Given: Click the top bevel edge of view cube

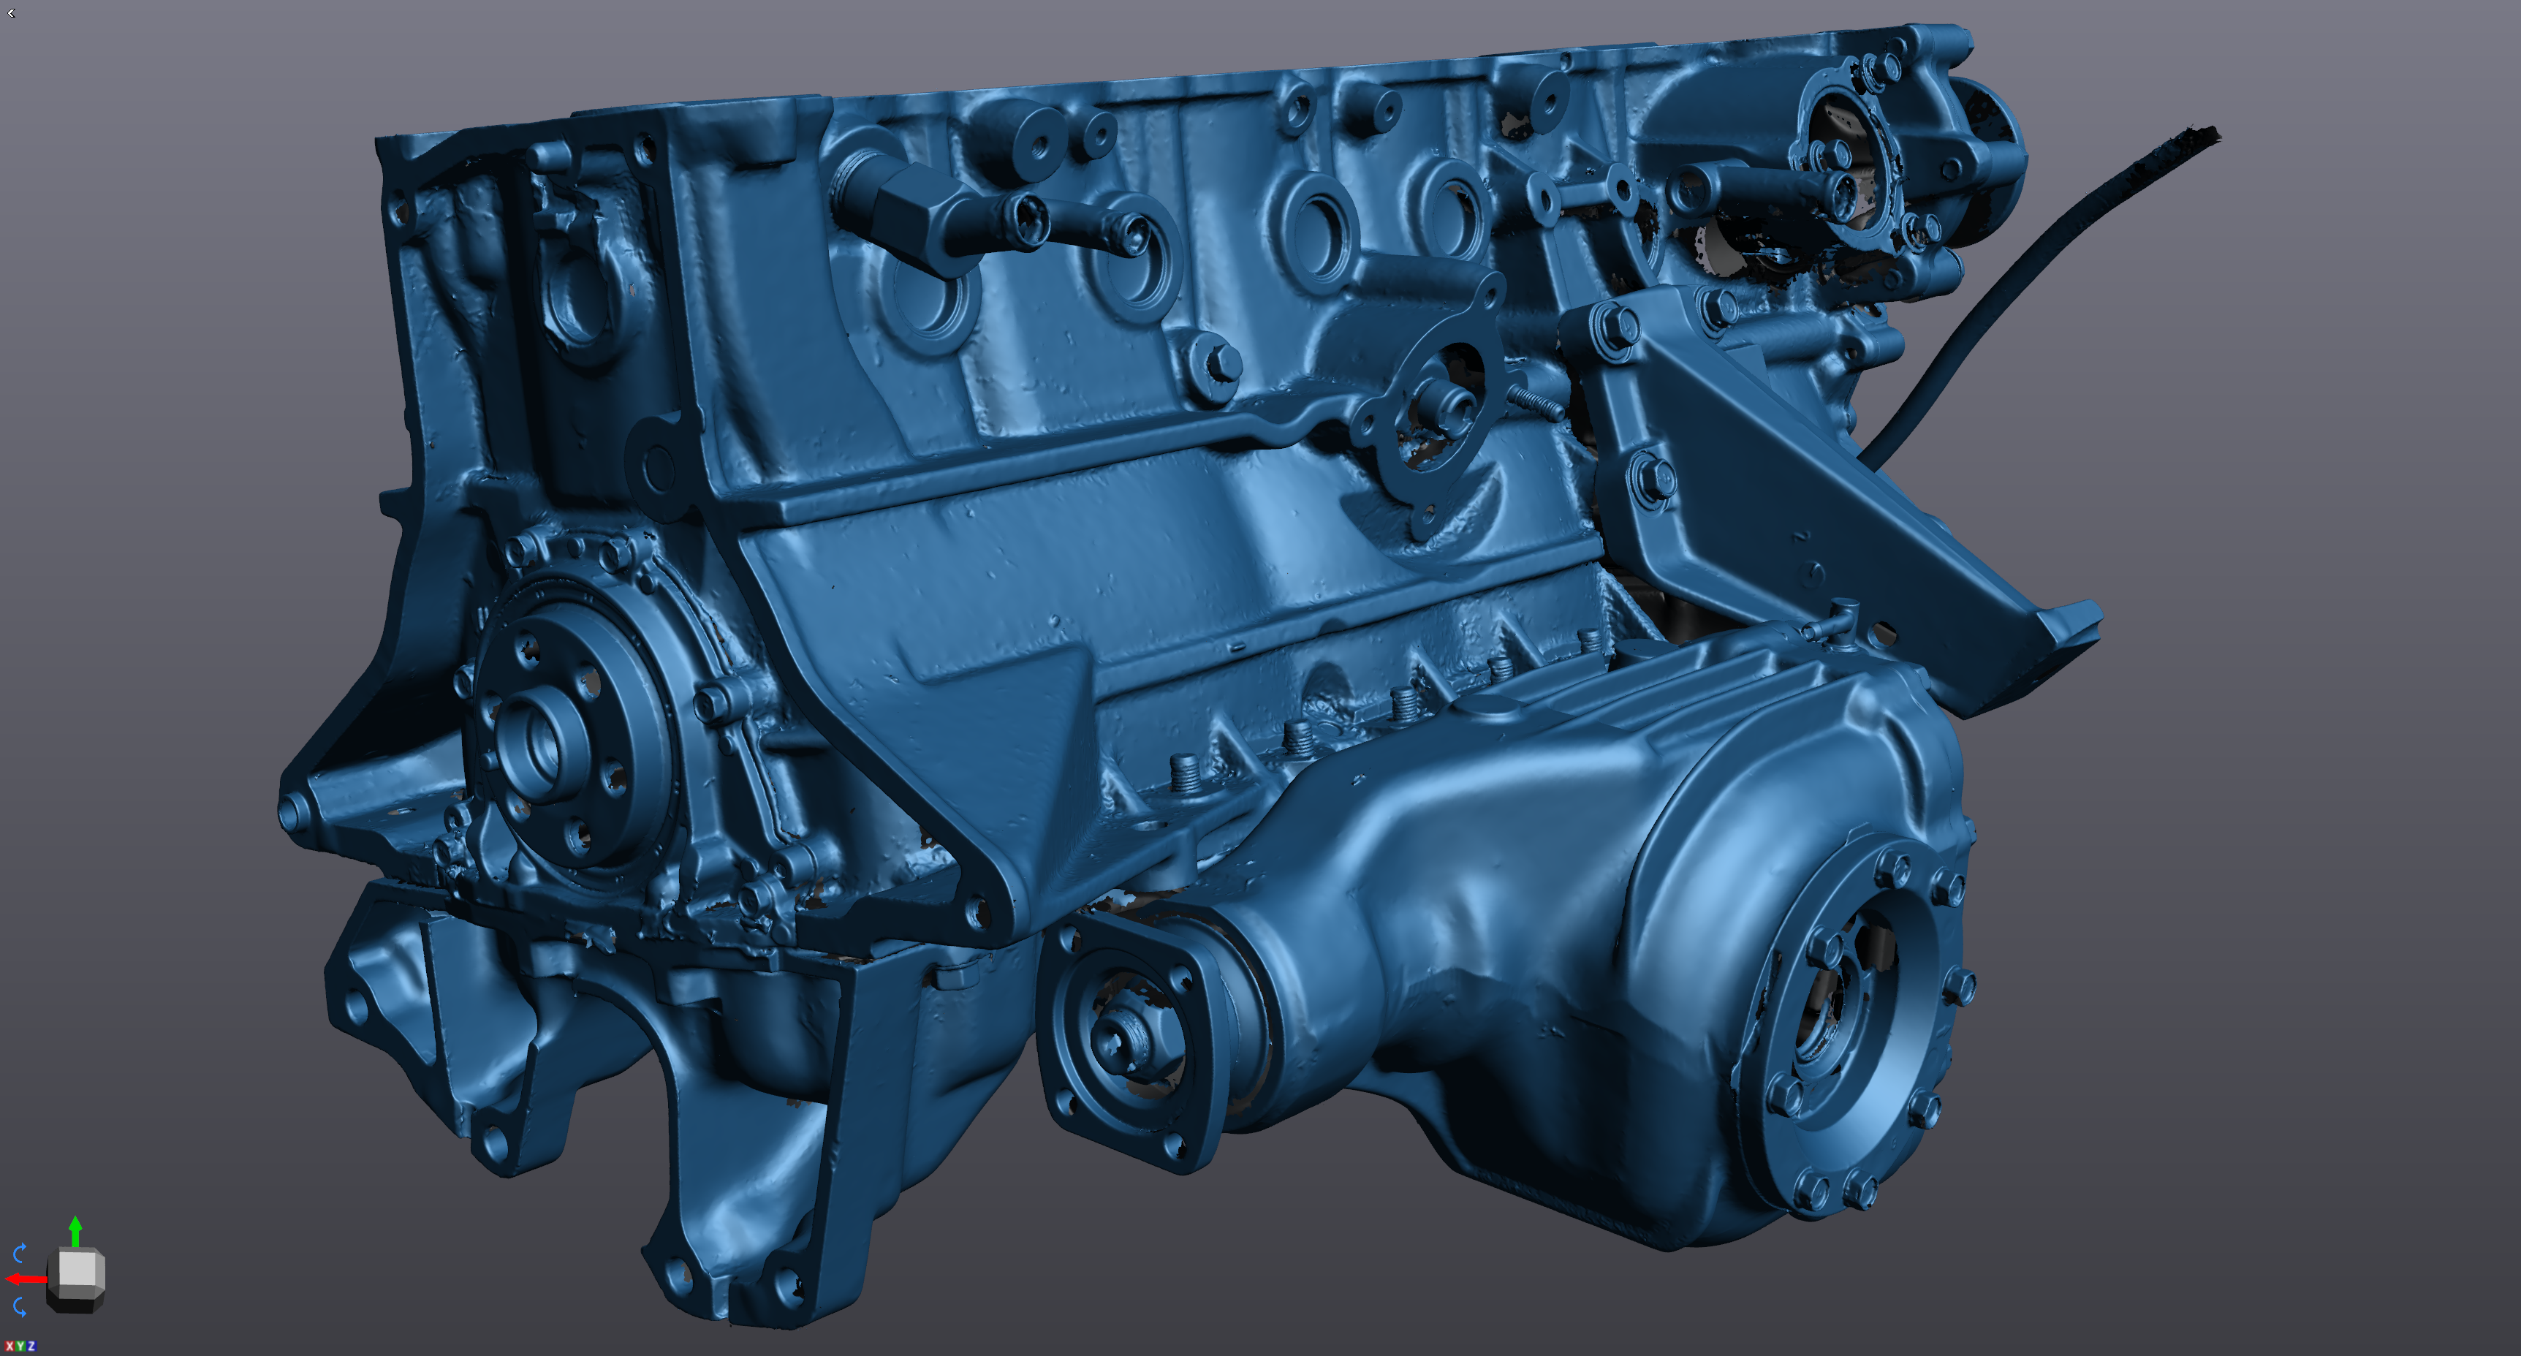Looking at the screenshot, I should (76, 1249).
